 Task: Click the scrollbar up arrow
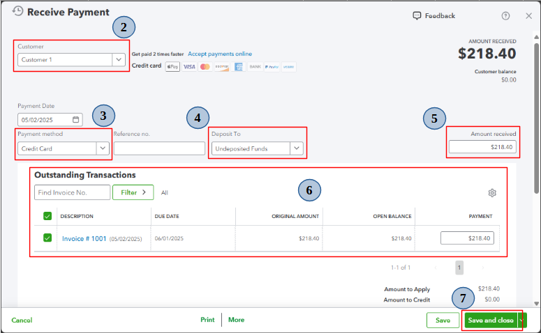click(536, 37)
